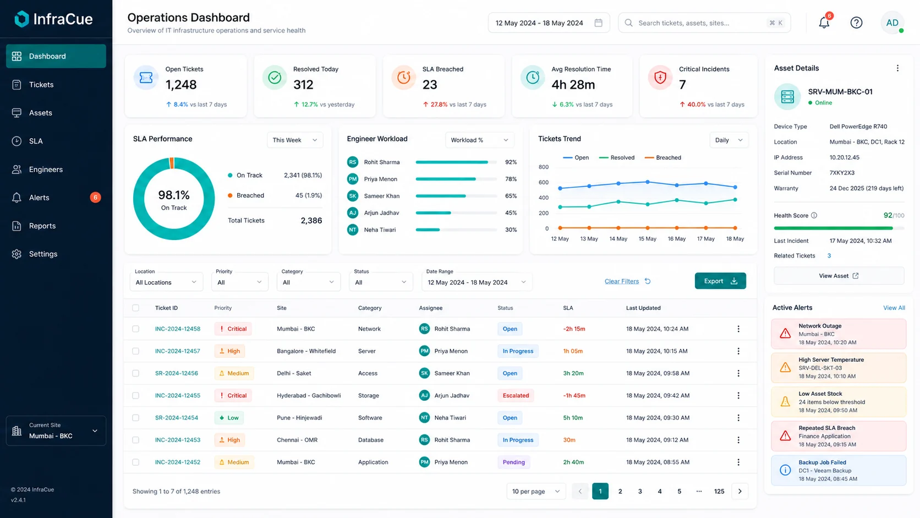Viewport: 920px width, 518px height.
Task: Open the Daily trend dropdown
Action: pos(729,140)
